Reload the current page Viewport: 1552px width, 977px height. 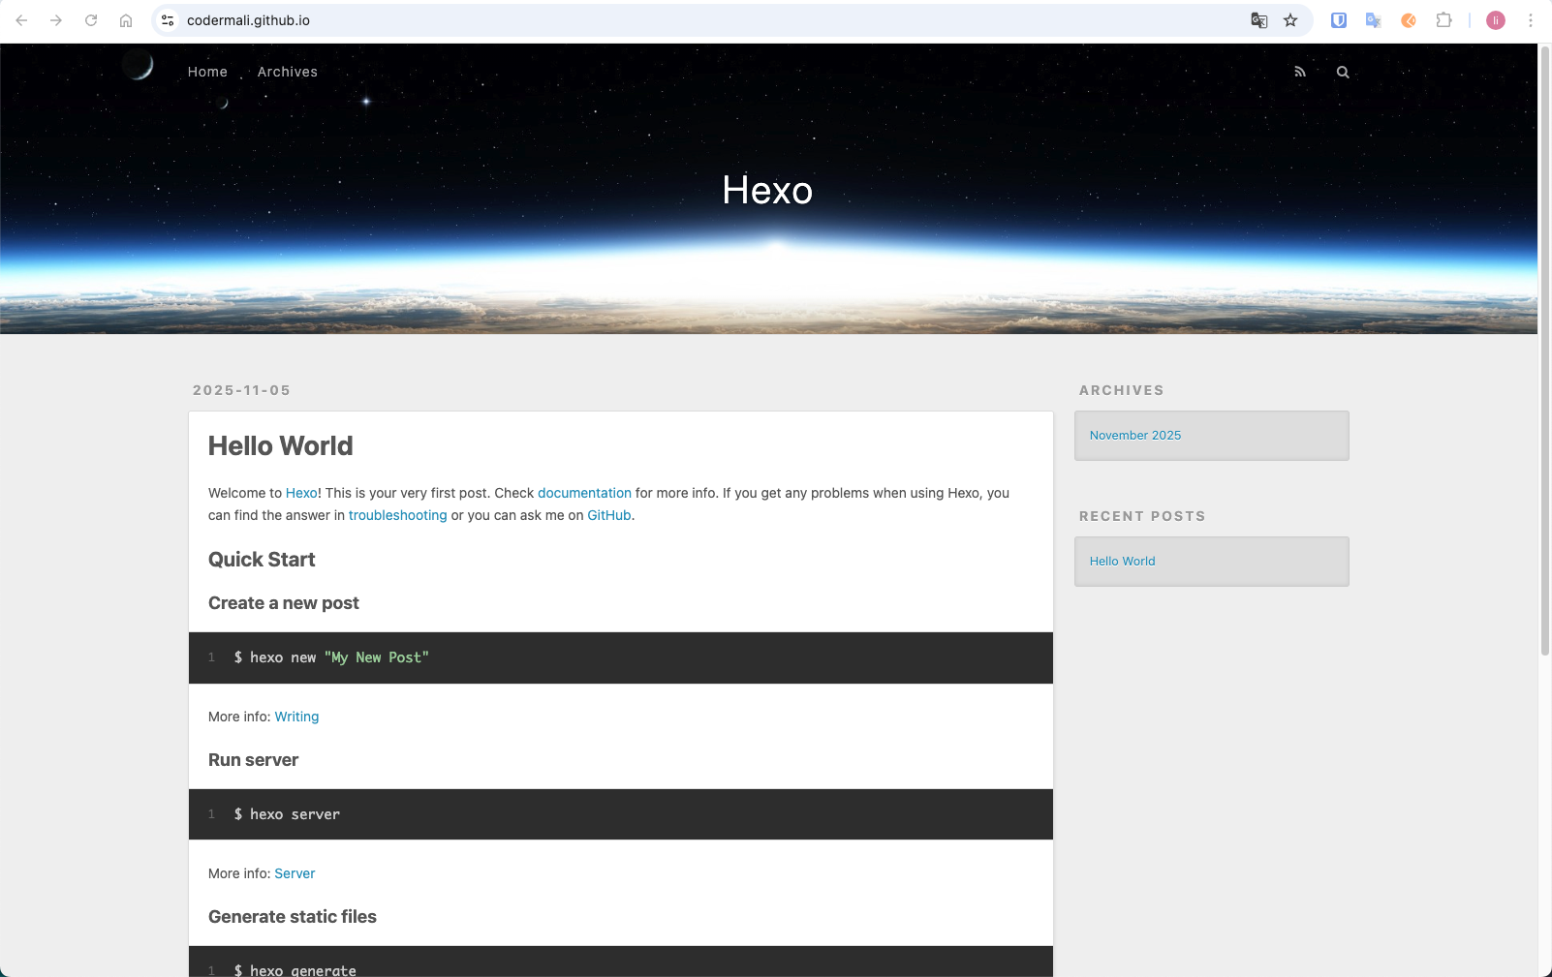click(91, 20)
